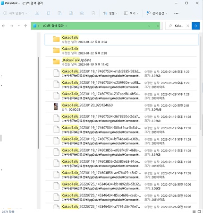203x213 pixels.
Task: Clear the search box text
Action: (x=187, y=26)
